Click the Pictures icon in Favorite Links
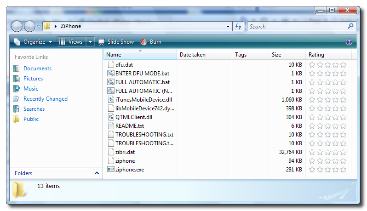The height and width of the screenshot is (211, 367). (16, 79)
